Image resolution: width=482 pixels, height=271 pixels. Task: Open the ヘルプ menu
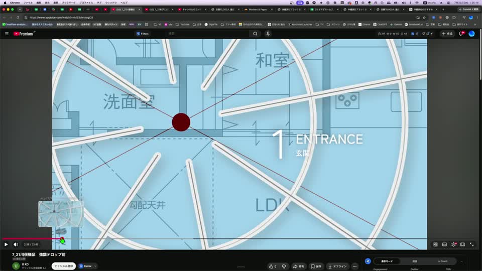124,3
